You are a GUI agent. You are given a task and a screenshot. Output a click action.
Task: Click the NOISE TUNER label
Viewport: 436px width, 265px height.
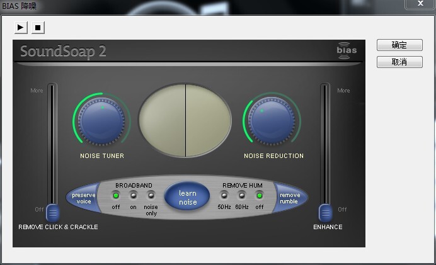pyautogui.click(x=102, y=156)
